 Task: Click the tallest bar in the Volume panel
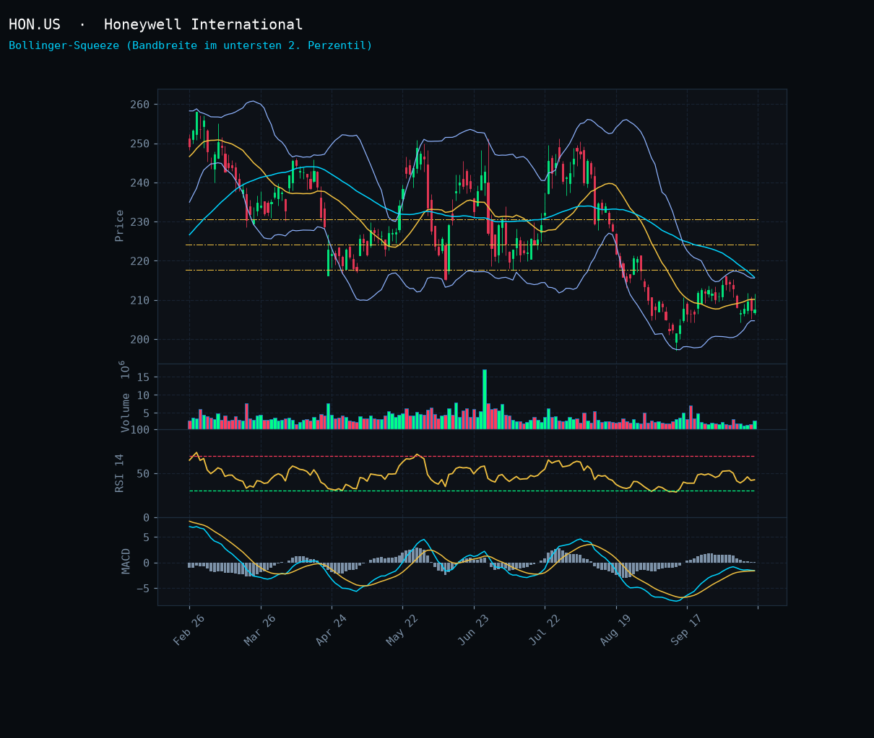coord(485,400)
